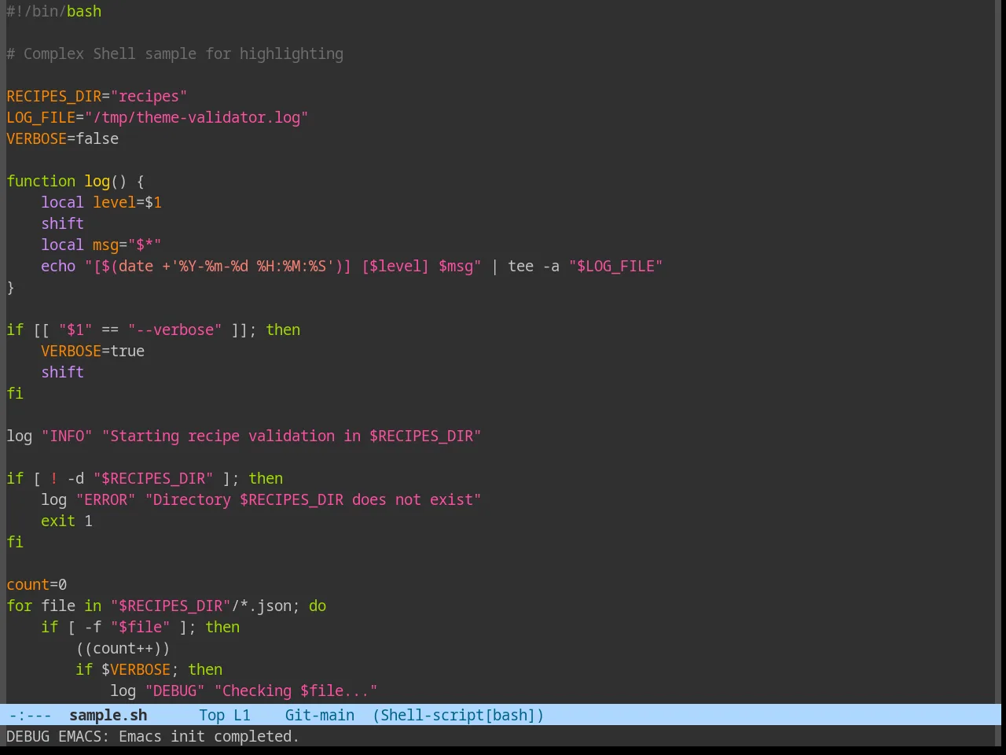This screenshot has width=1006, height=755.
Task: Click the 'fi' after exit 1
Action: point(15,542)
